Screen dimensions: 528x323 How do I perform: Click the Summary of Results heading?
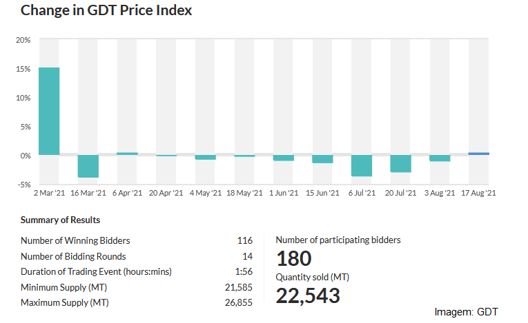tap(60, 220)
